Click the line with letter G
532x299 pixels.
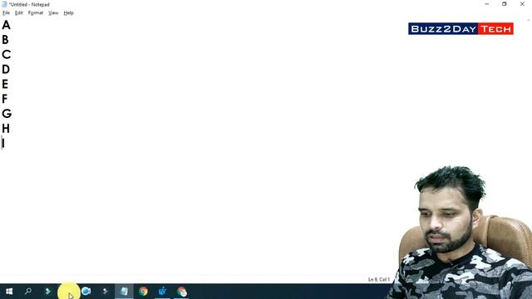tap(7, 114)
